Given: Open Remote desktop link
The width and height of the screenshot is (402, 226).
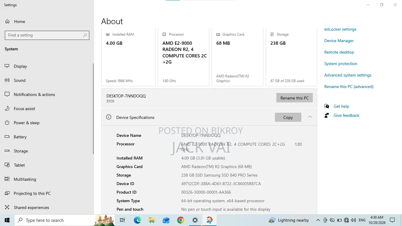Looking at the screenshot, I should 339,52.
